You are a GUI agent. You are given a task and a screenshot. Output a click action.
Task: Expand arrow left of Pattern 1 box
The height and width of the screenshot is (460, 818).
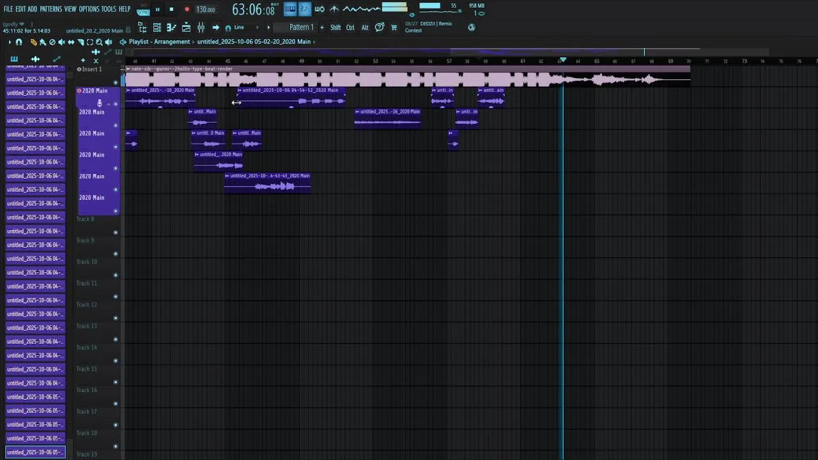coord(268,27)
